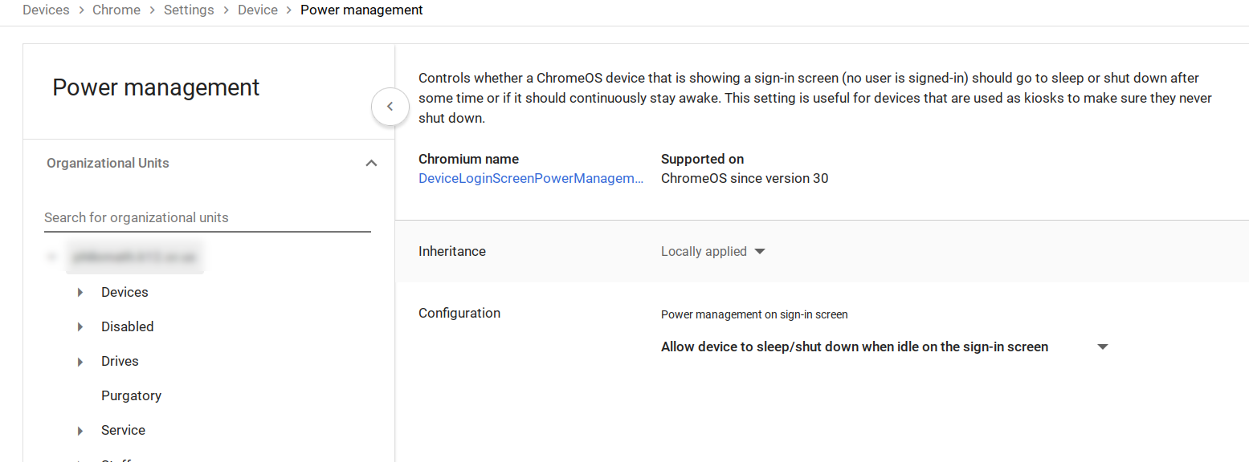The width and height of the screenshot is (1249, 462).
Task: Open the Locally applied inheritance dropdown
Action: tap(712, 251)
